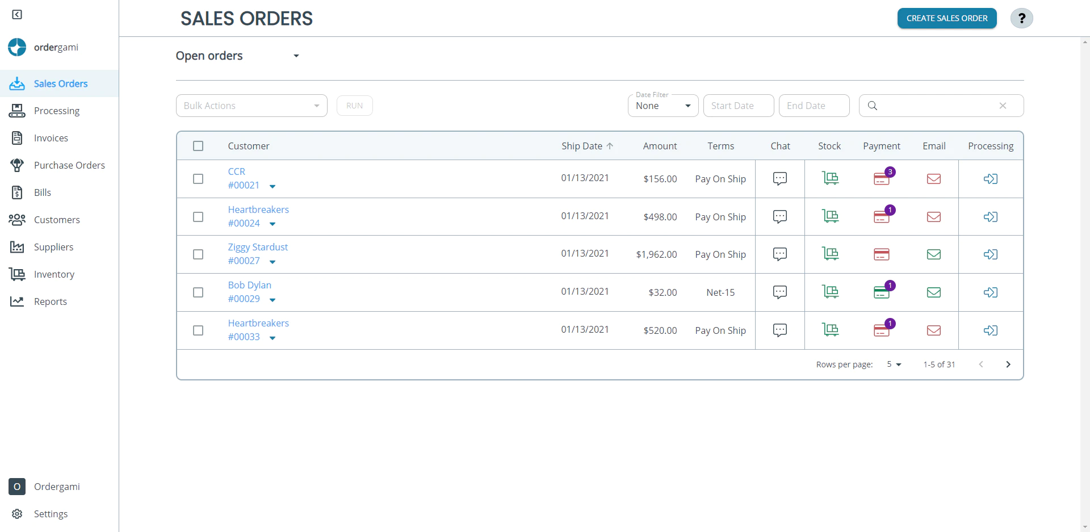
Task: Go to next page of orders
Action: tap(1008, 365)
